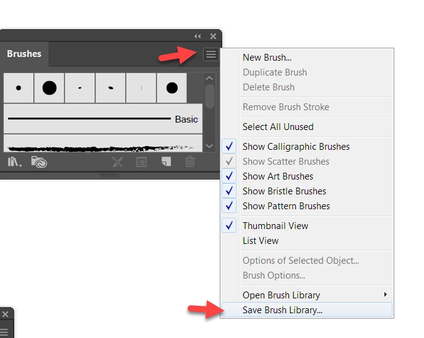The image size is (424, 338).
Task: Select the third tiny dash brush thumbnail
Action: [x=80, y=88]
